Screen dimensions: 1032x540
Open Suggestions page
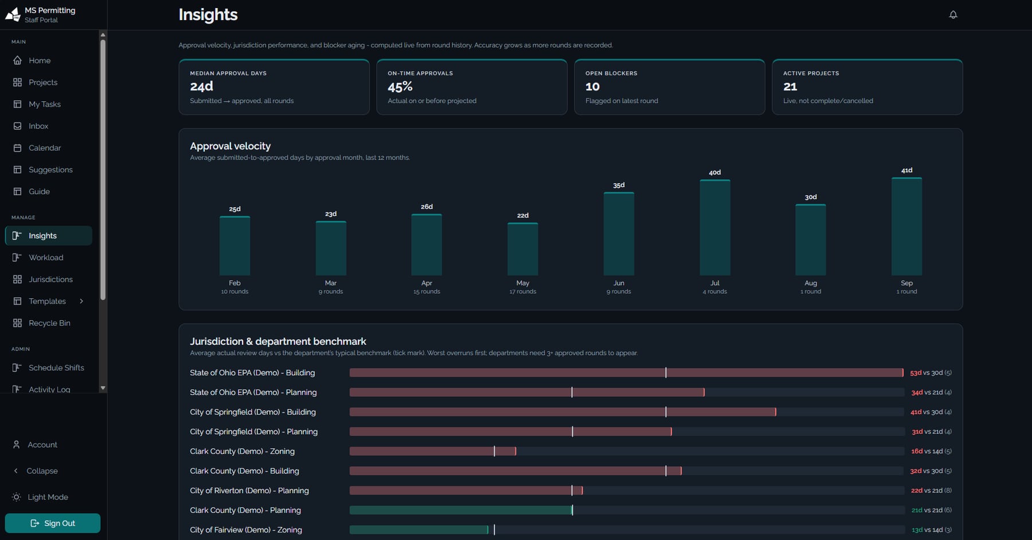pos(49,170)
